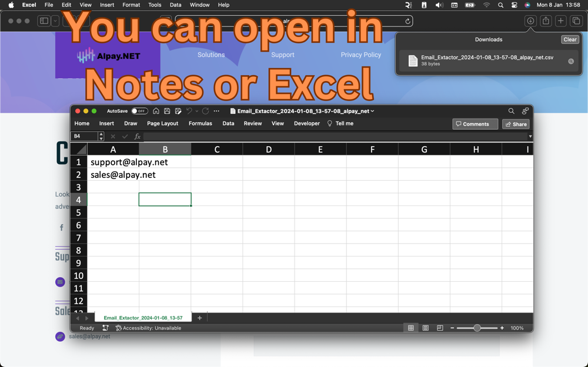Click the next sheet navigation arrow
Screen dimensions: 588x367
(86, 318)
